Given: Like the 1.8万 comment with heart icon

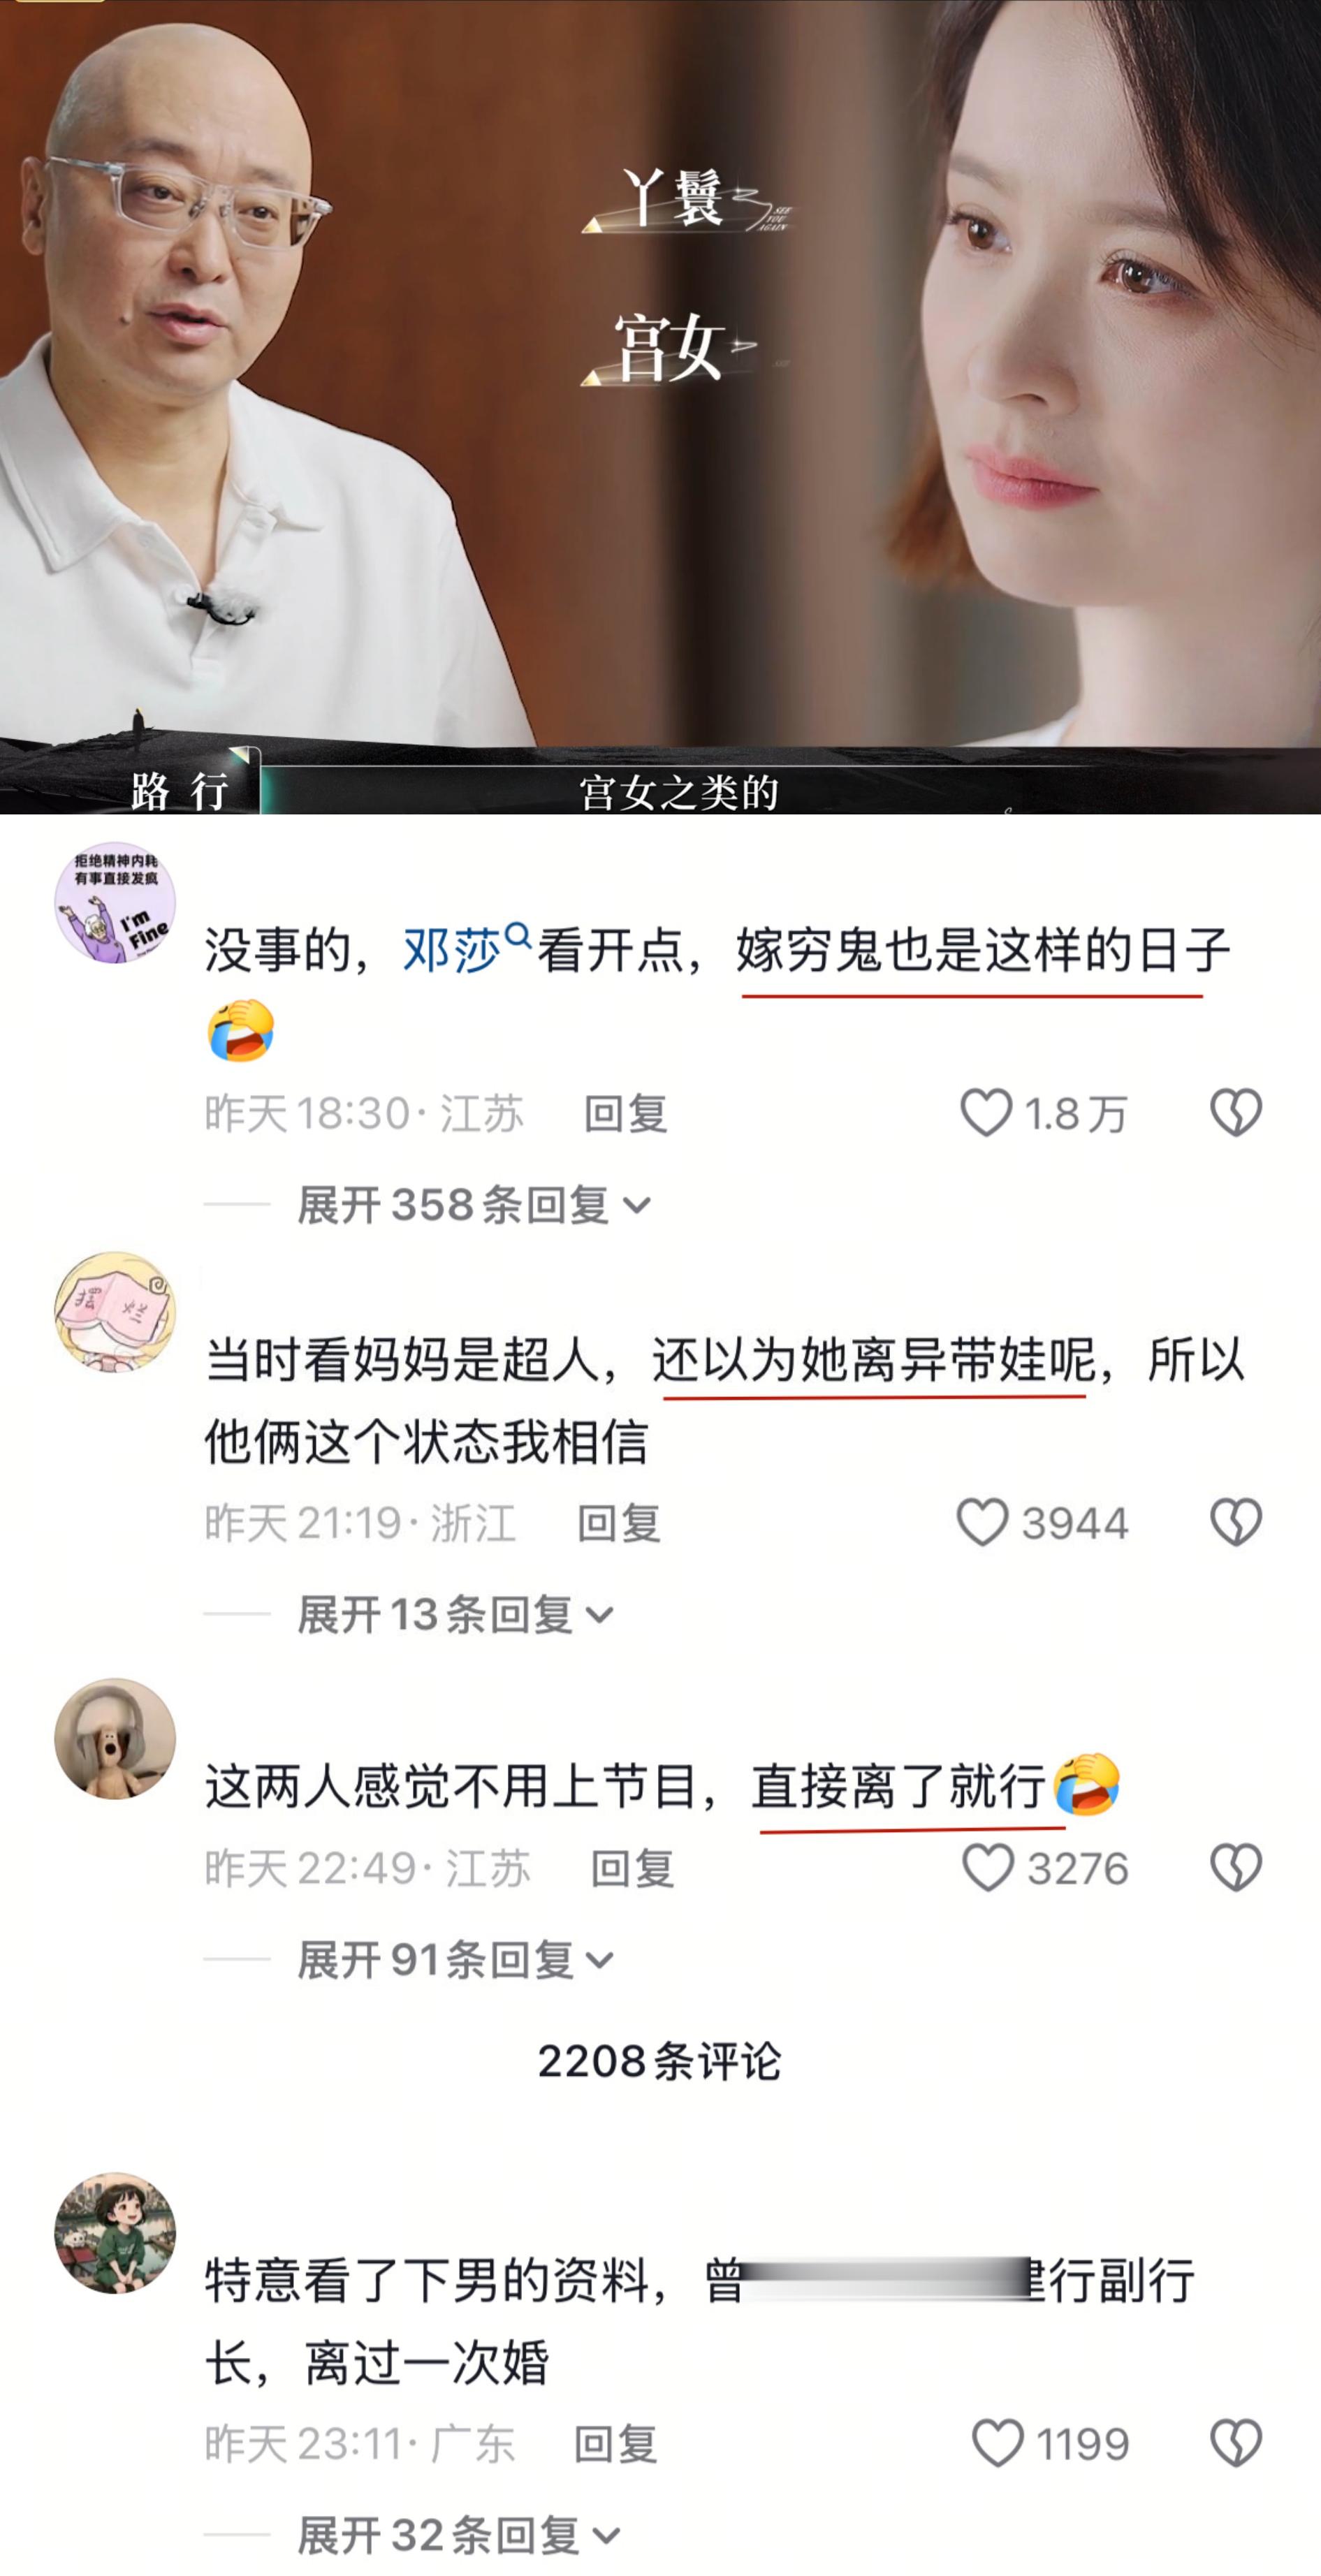Looking at the screenshot, I should point(986,1112).
